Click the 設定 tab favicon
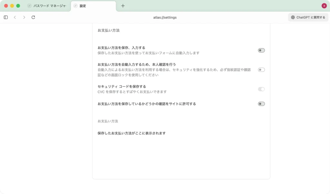 point(75,5)
